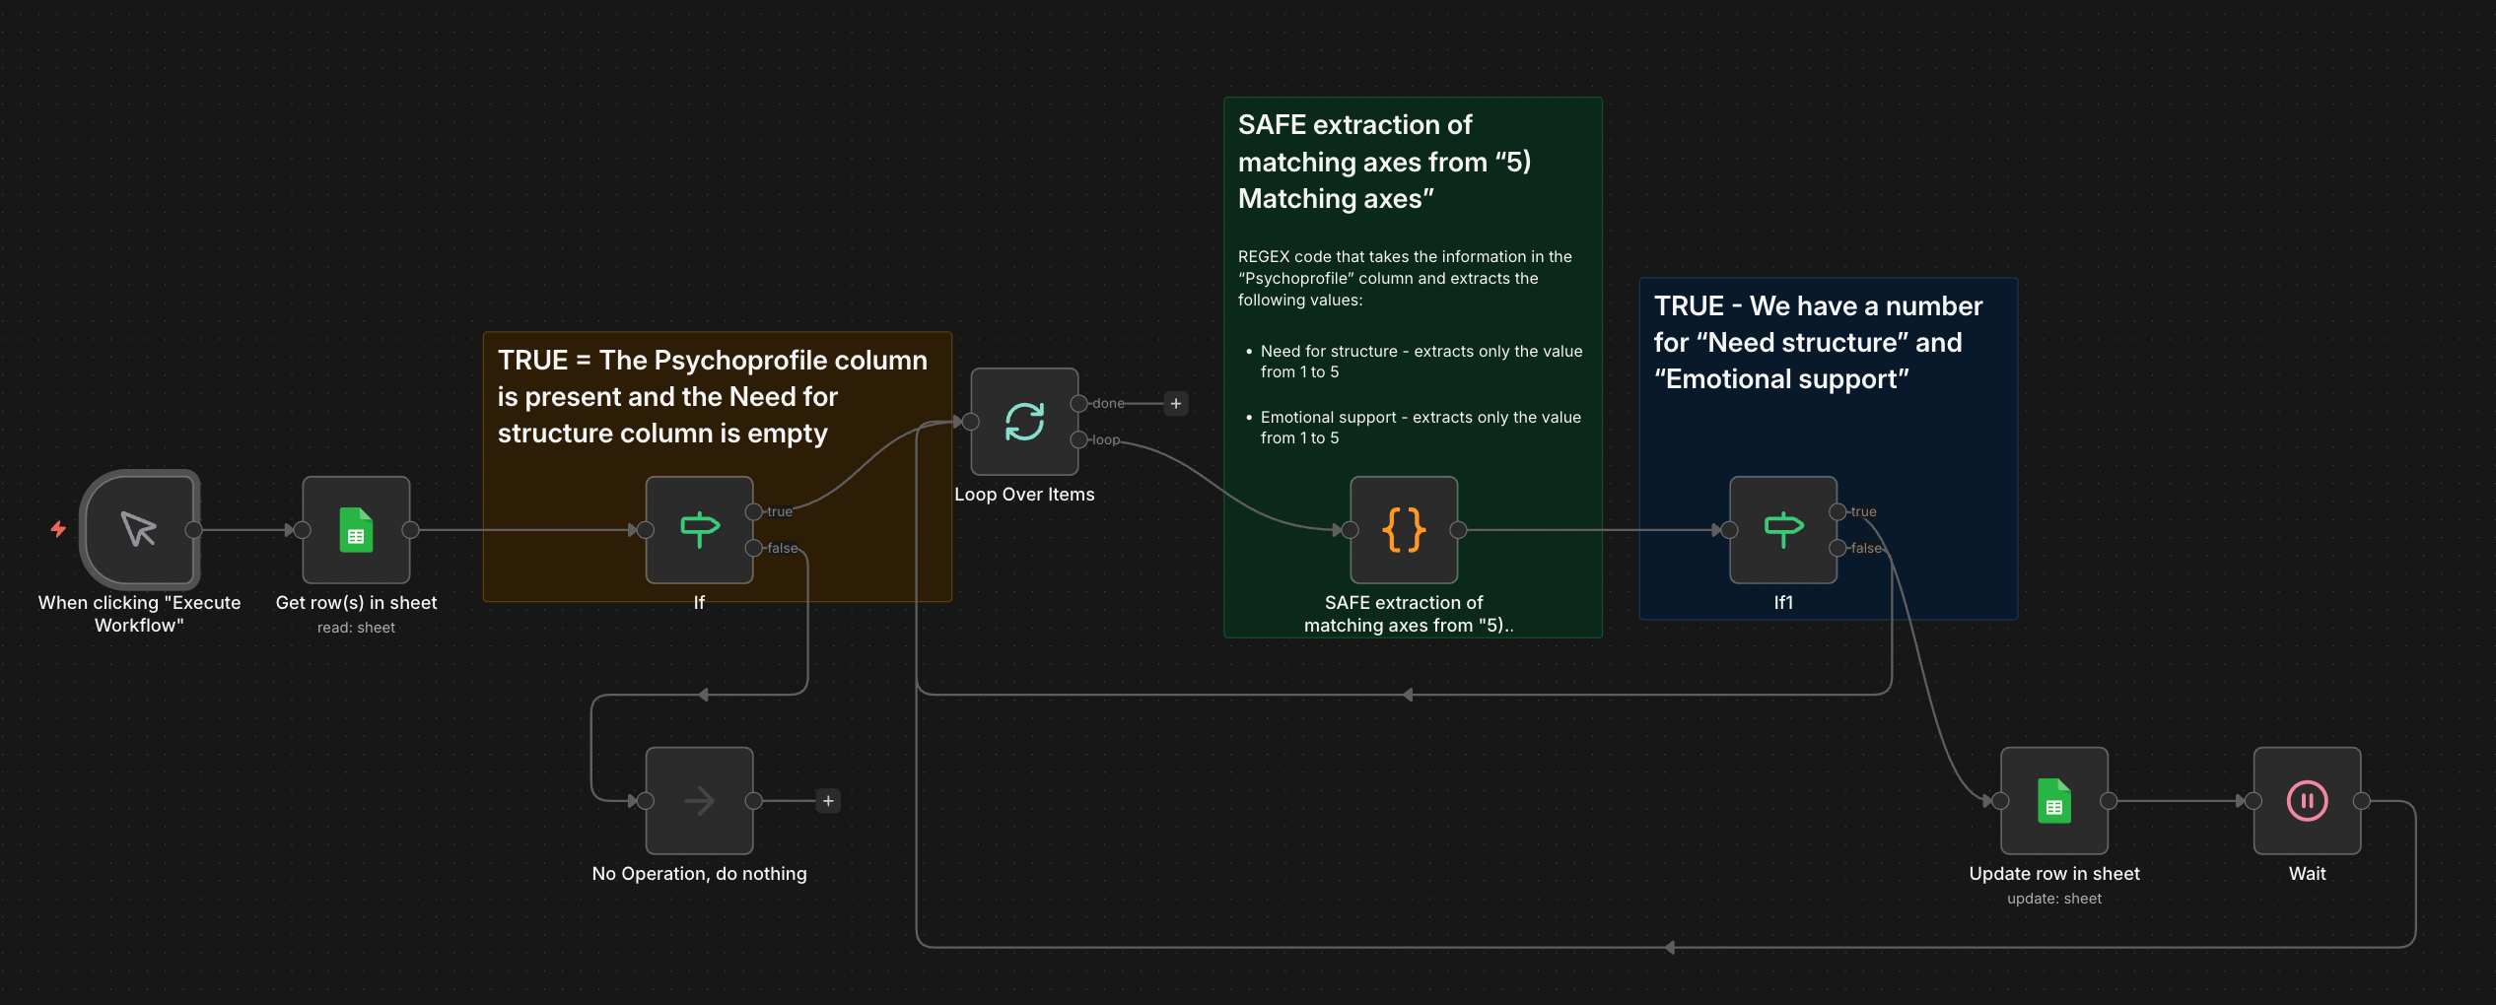
Task: Click the red lightning trigger indicator
Action: (x=58, y=529)
